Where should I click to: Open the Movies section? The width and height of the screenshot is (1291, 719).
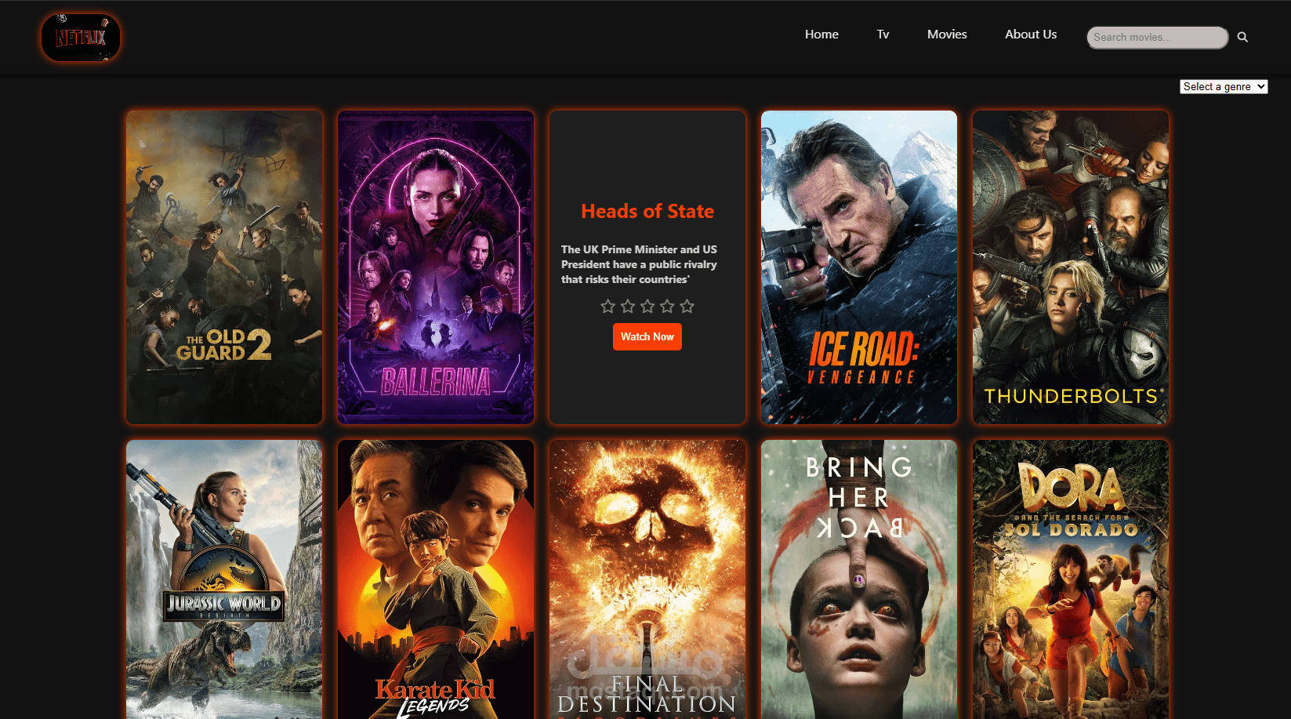(947, 34)
